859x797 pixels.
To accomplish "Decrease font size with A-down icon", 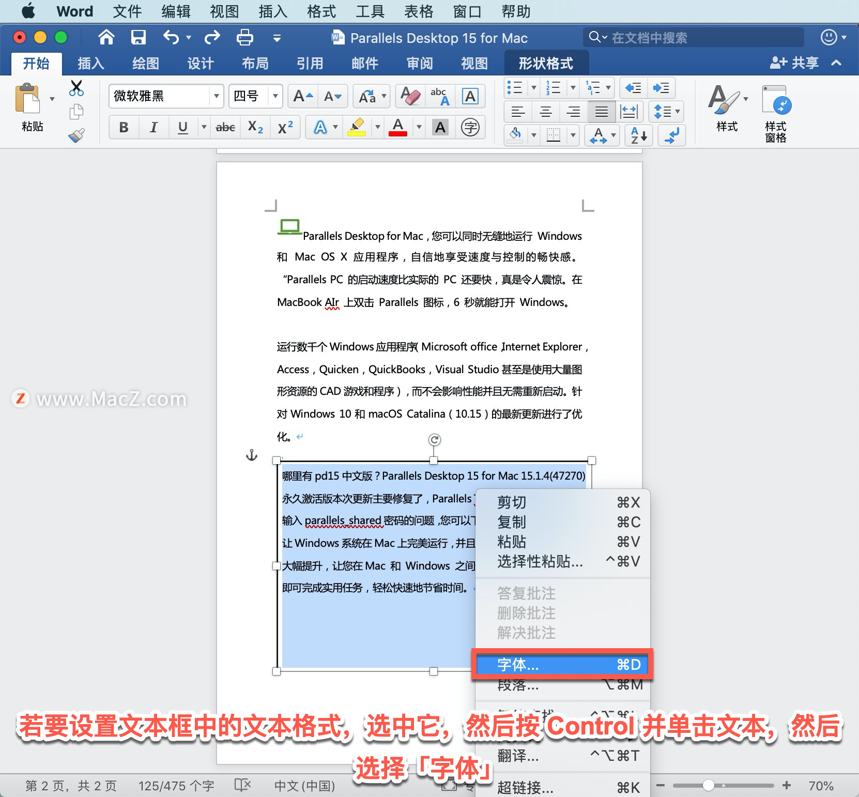I will pyautogui.click(x=332, y=96).
